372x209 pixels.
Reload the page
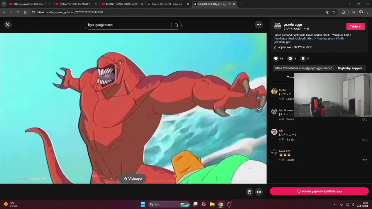click(x=18, y=12)
